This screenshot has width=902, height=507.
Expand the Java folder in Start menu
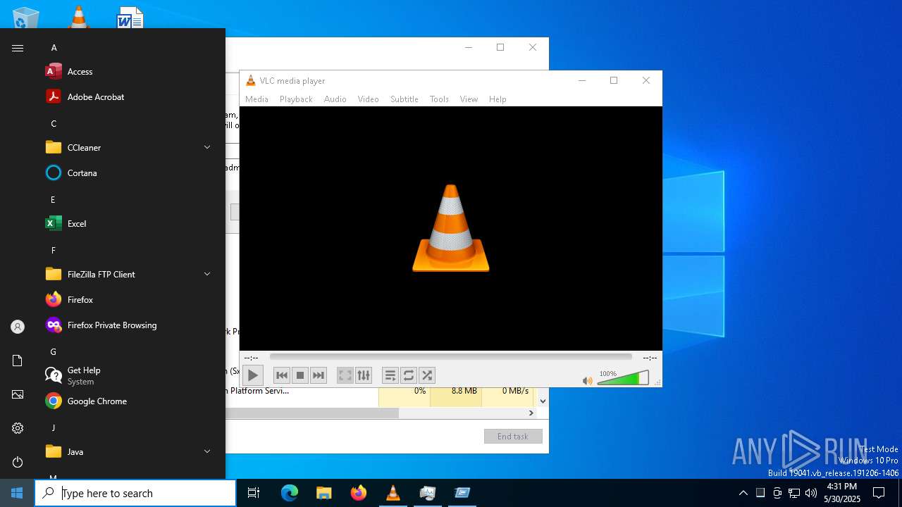(130, 452)
